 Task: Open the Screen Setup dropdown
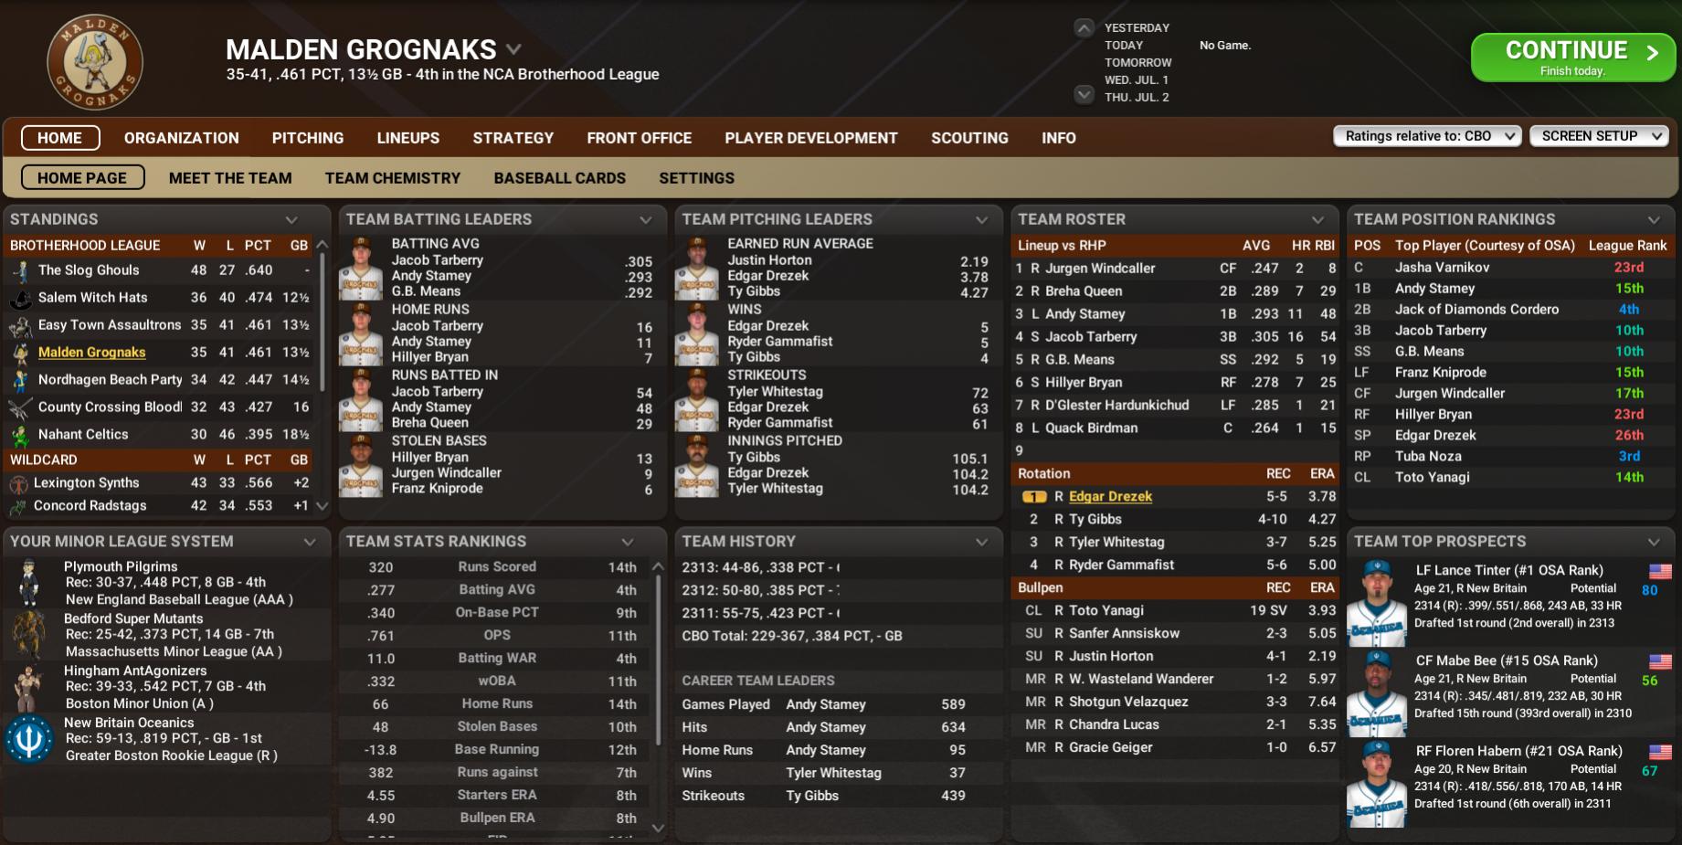pyautogui.click(x=1599, y=136)
